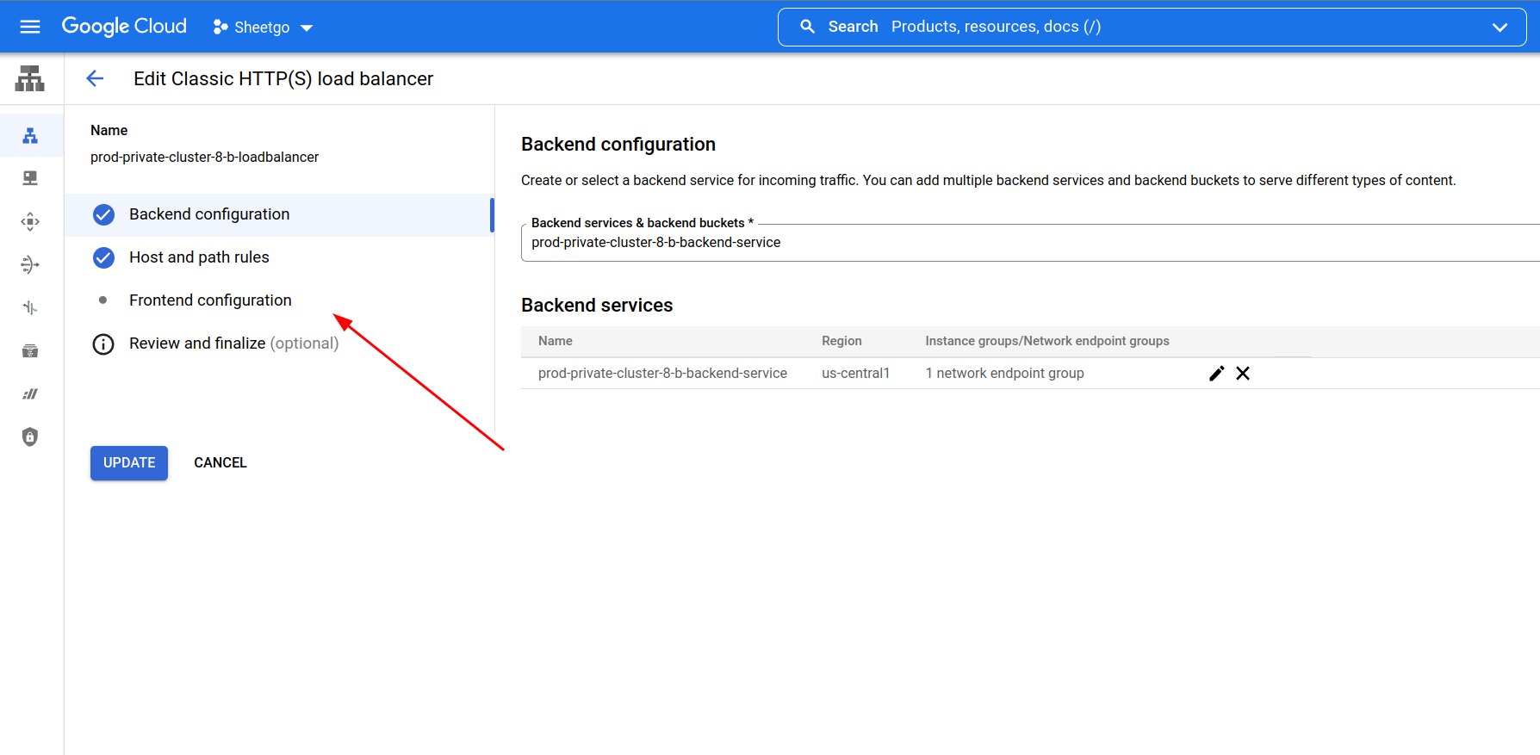Remove backend service with X icon
Screen dimensions: 1540x755
(1243, 374)
